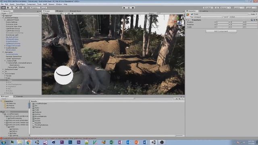
Task: Select All Prefabs in Favorites
Action: click(x=10, y=108)
